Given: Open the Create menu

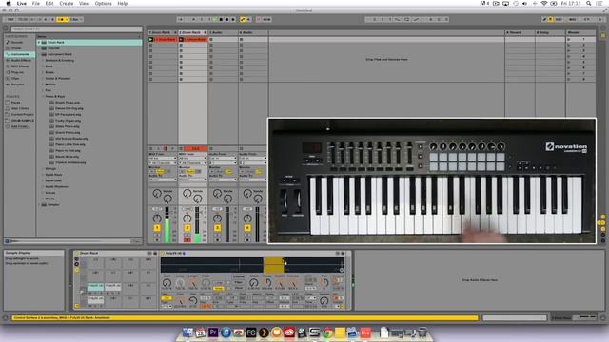Looking at the screenshot, I should pos(66,4).
